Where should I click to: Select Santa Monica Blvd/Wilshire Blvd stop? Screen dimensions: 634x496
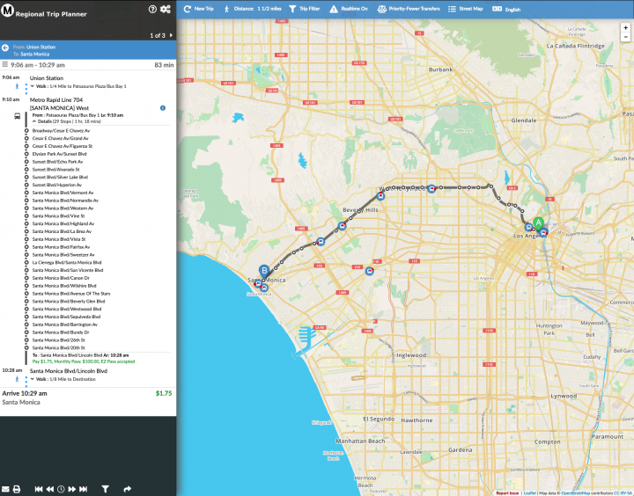(64, 286)
